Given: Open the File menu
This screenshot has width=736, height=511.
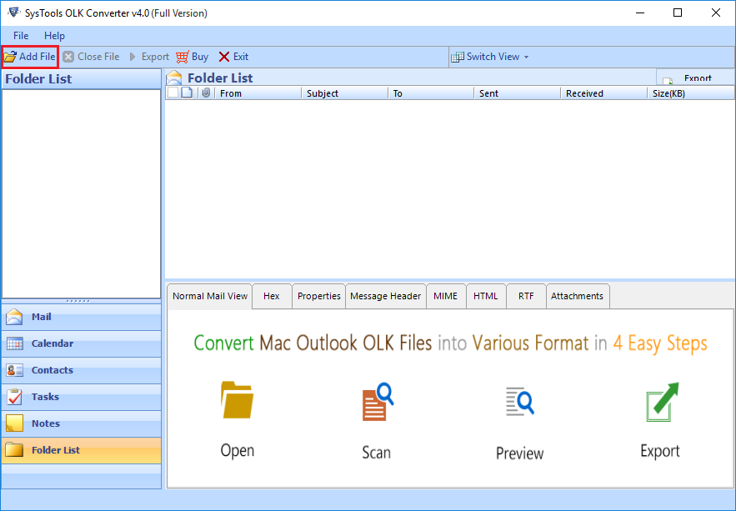Looking at the screenshot, I should point(21,36).
